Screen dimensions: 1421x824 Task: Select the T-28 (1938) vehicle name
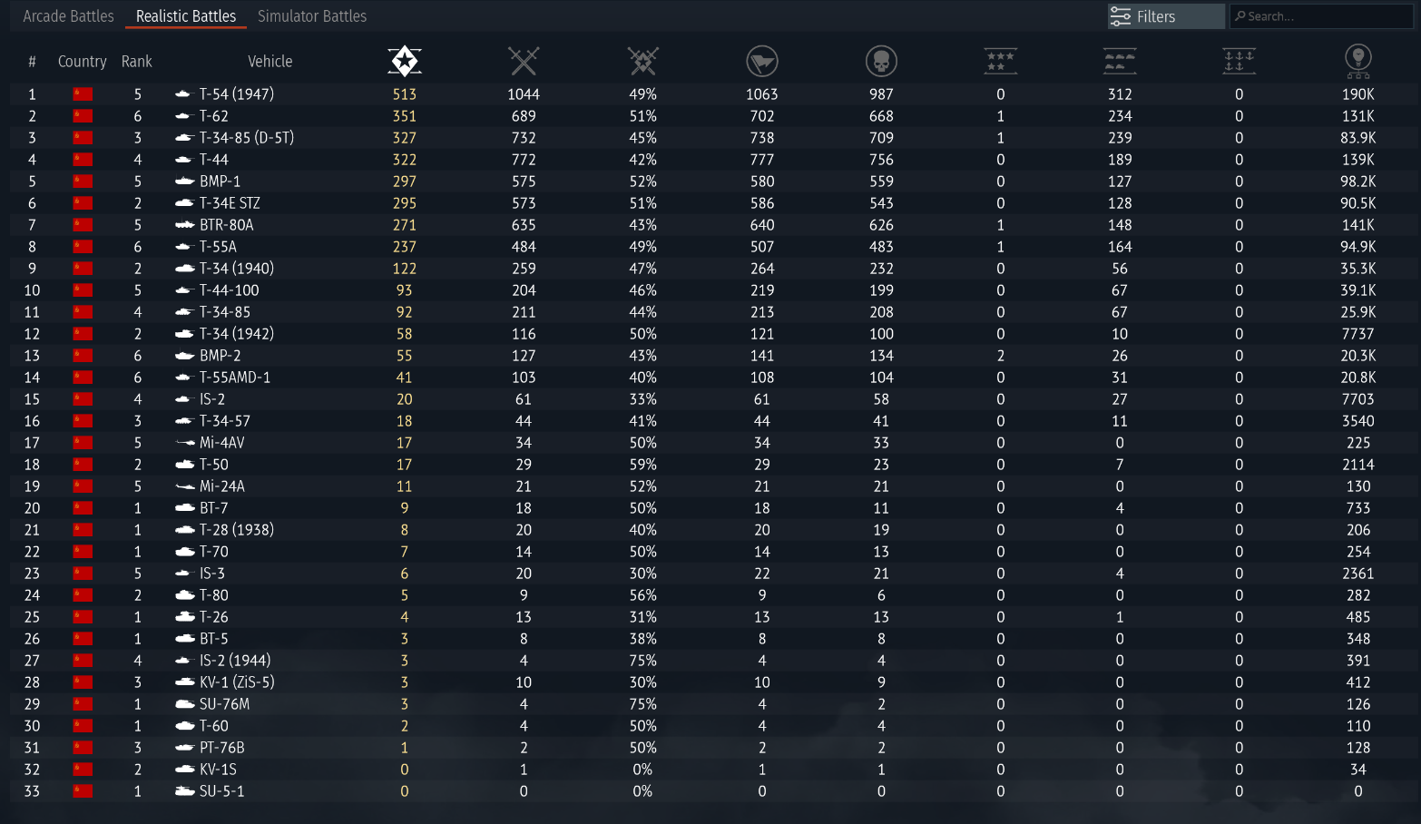click(237, 530)
